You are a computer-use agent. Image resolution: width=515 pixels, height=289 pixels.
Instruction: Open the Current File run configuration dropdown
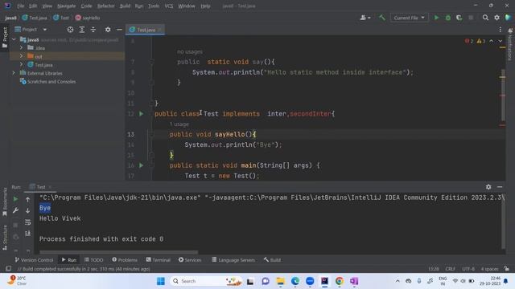pos(409,18)
